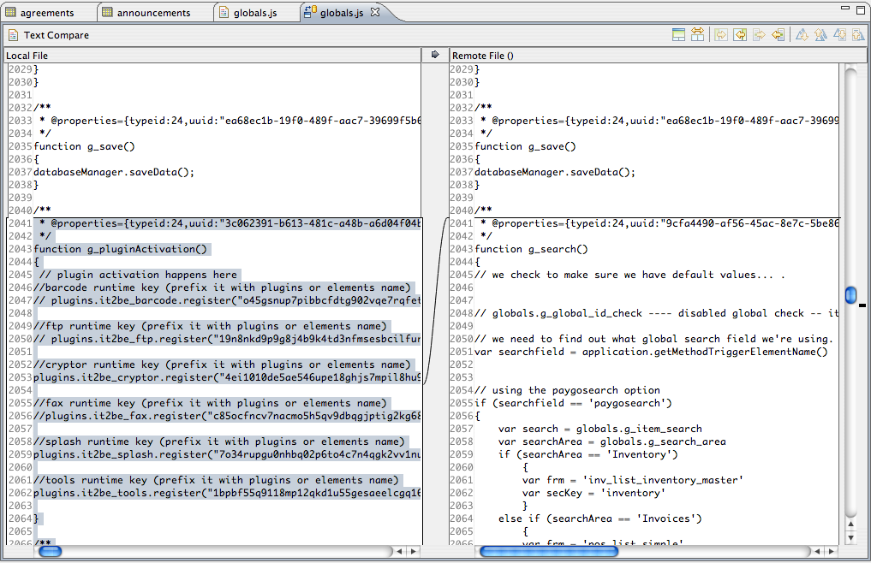Click remote pane horizontal scrollbar thumb

[549, 551]
